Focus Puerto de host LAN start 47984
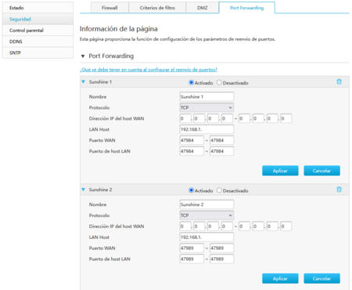 coord(192,151)
